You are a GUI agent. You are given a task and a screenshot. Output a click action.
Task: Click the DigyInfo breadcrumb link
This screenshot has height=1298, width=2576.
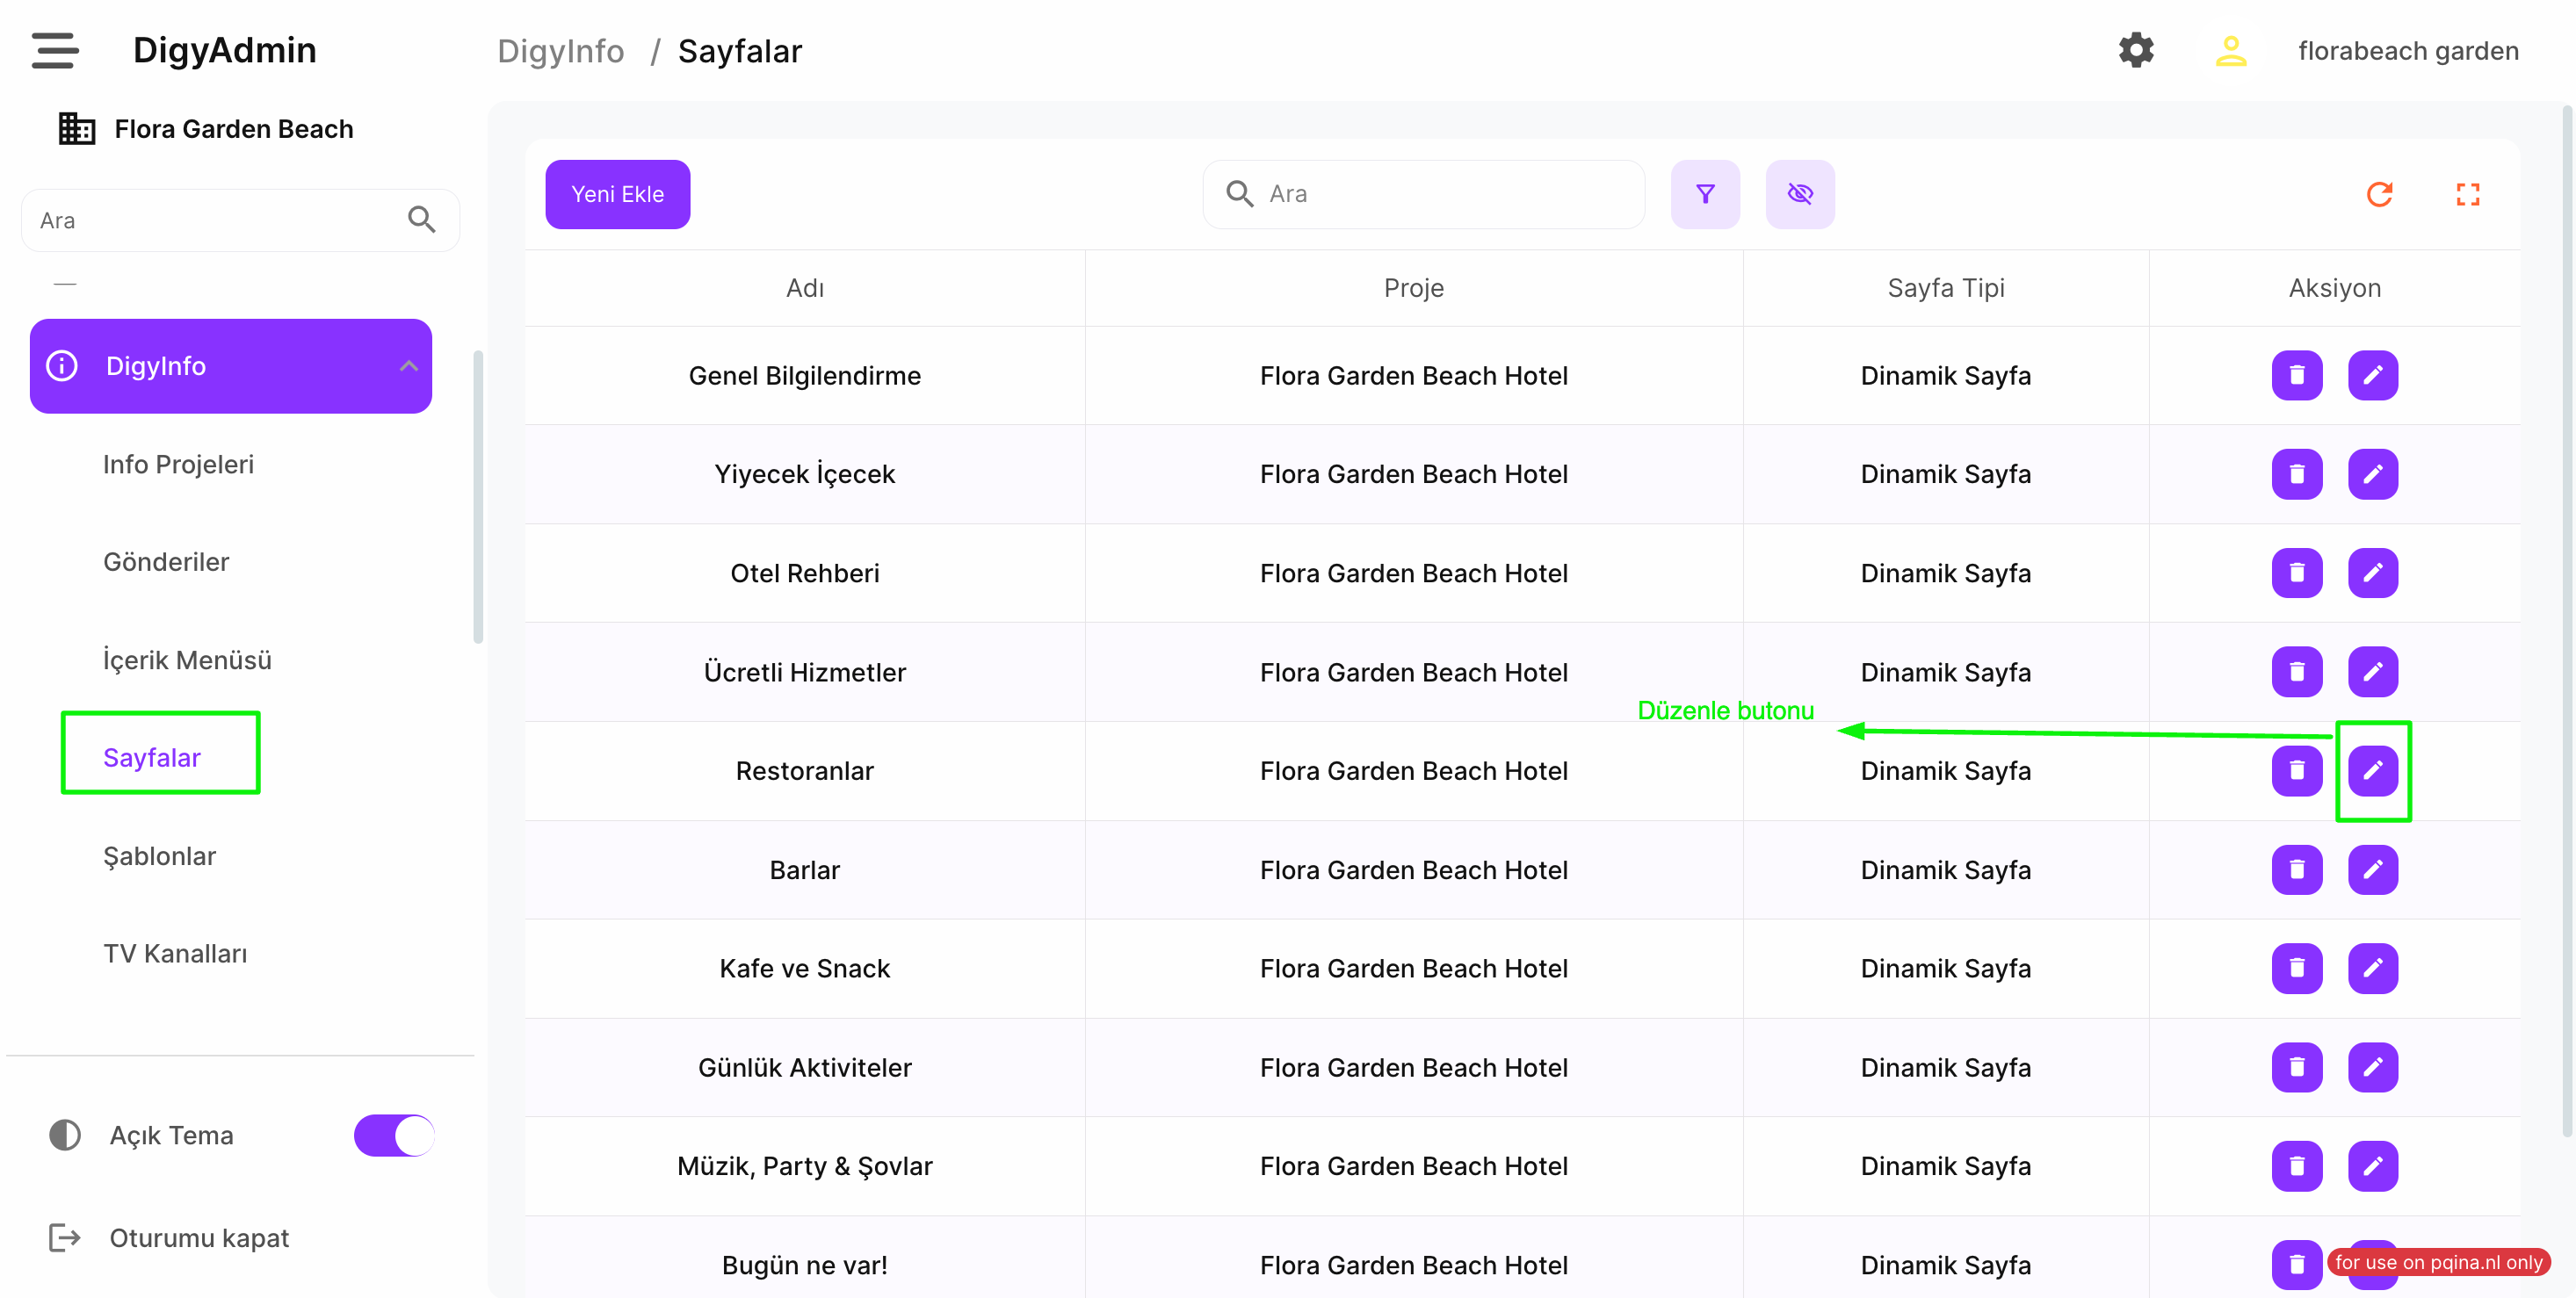[560, 51]
